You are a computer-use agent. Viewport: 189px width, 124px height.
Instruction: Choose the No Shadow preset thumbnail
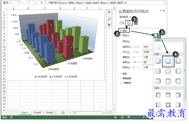click(x=158, y=47)
